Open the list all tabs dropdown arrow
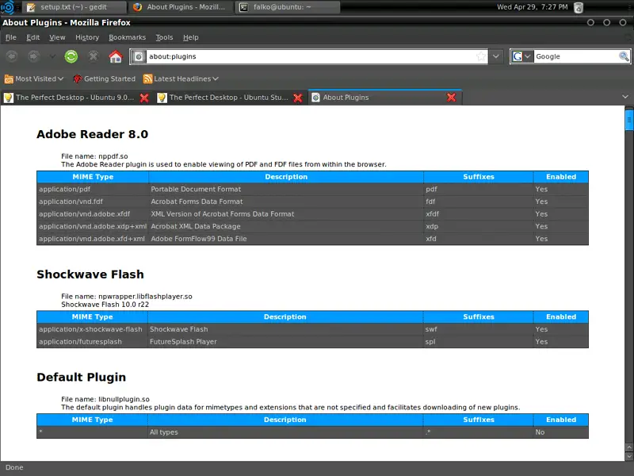Image resolution: width=634 pixels, height=476 pixels. tap(625, 97)
